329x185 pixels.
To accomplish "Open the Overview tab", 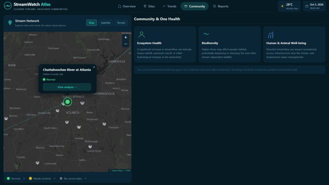I will coord(127,6).
